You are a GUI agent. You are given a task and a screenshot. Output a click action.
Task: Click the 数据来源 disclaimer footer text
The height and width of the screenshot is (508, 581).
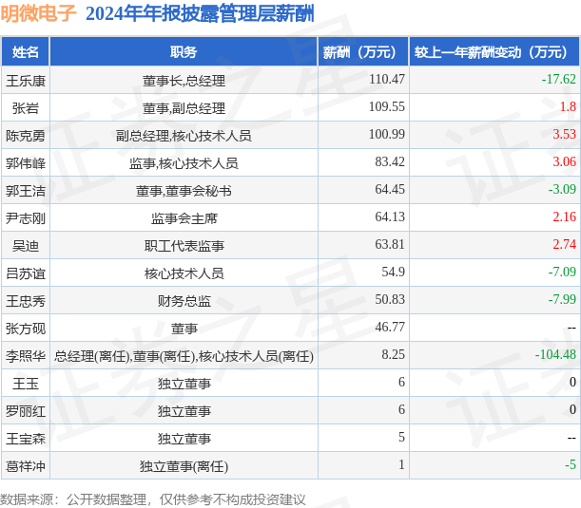(153, 499)
